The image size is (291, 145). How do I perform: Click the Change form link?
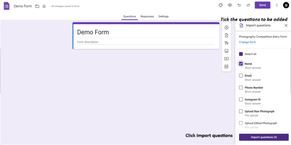tap(247, 42)
